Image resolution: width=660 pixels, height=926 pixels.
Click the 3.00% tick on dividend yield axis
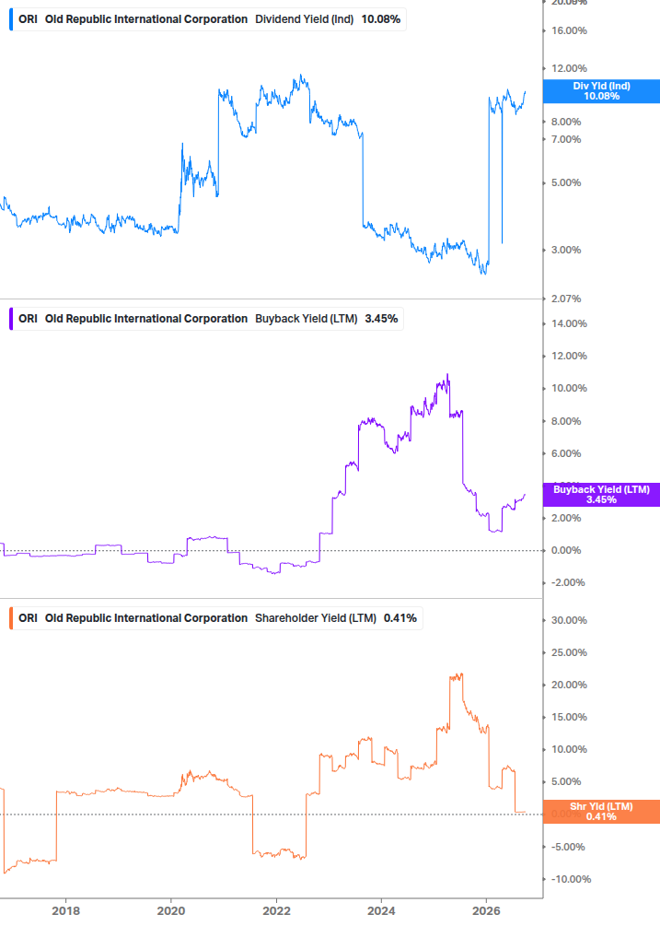pos(566,250)
